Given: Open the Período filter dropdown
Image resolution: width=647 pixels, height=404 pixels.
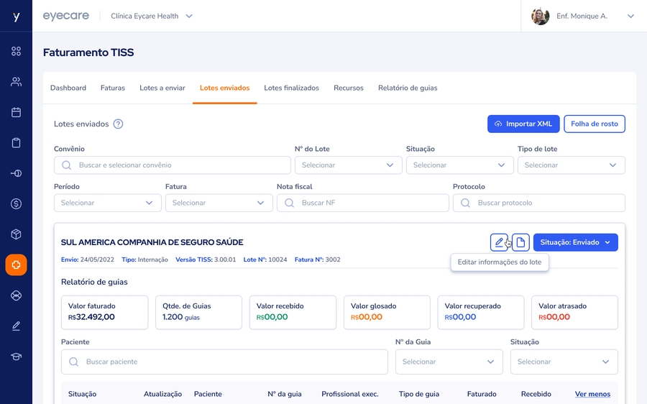Looking at the screenshot, I should [107, 203].
